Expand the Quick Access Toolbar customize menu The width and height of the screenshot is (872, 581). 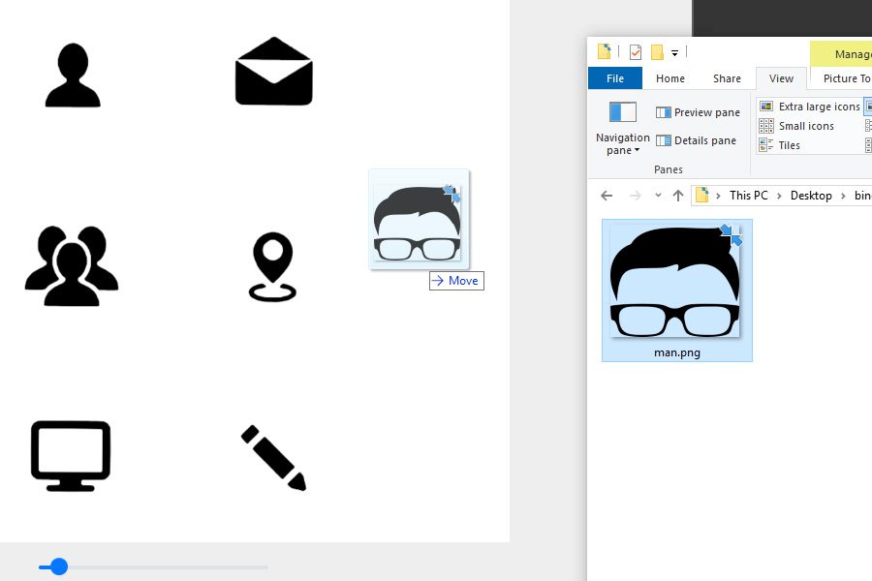[x=674, y=51]
